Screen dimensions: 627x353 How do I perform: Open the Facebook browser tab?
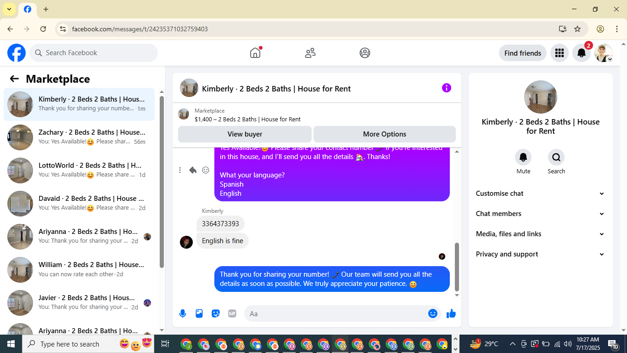click(28, 9)
